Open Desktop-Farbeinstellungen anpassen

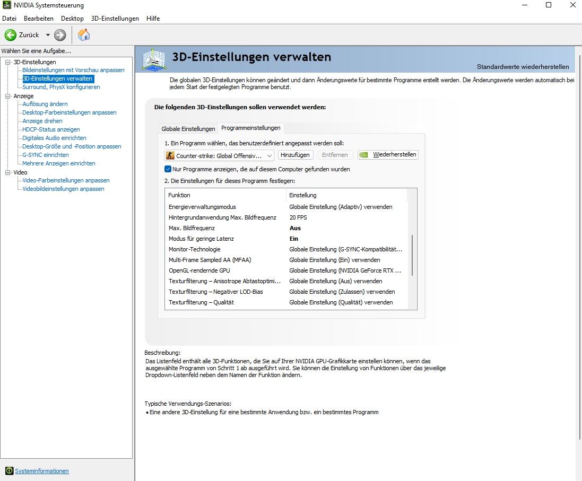click(x=70, y=112)
